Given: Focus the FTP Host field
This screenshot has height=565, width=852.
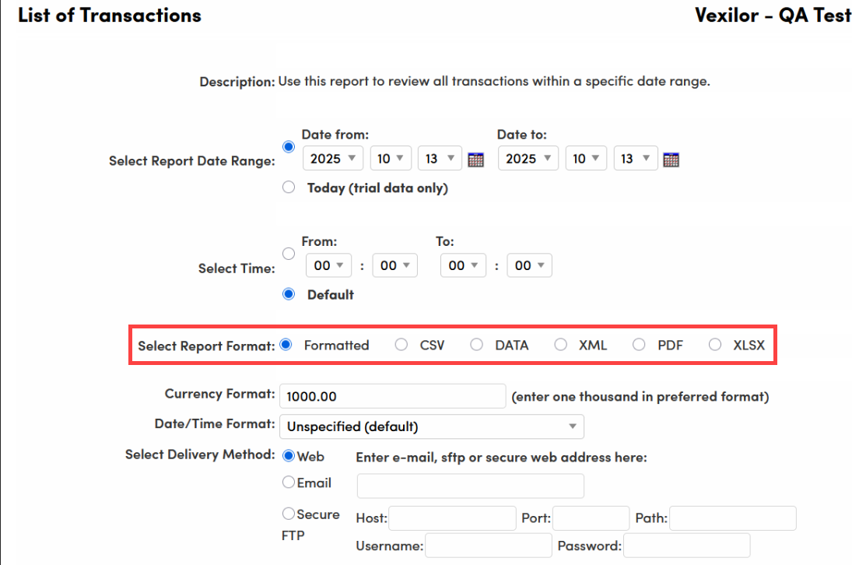Looking at the screenshot, I should [451, 518].
